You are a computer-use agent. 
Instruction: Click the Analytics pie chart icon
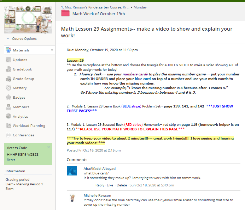(8, 116)
